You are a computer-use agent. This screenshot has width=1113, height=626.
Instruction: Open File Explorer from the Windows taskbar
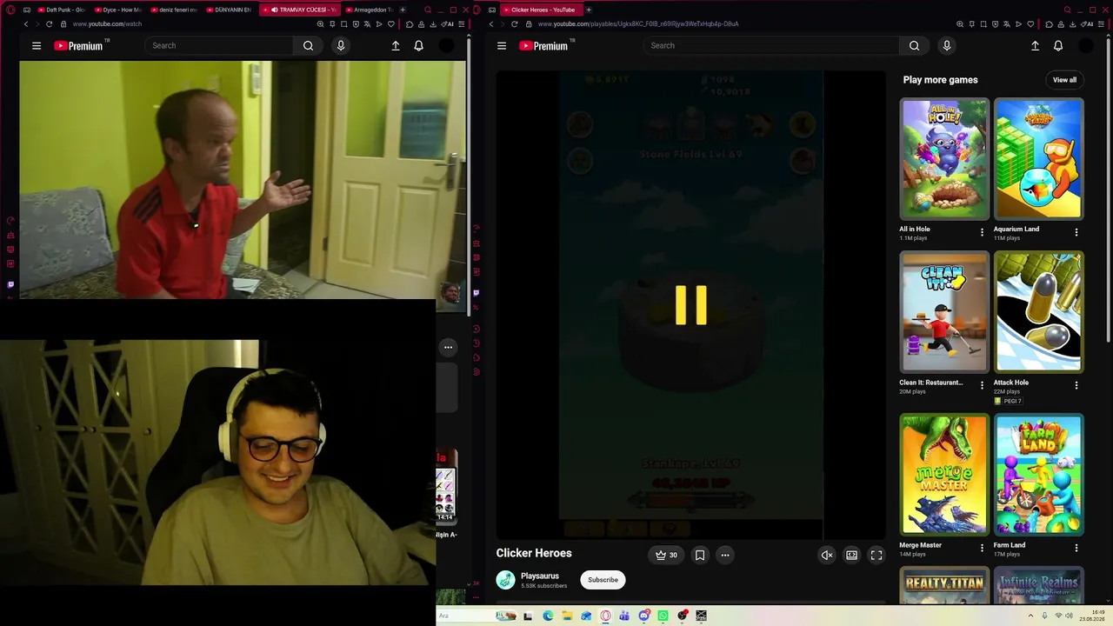click(567, 616)
